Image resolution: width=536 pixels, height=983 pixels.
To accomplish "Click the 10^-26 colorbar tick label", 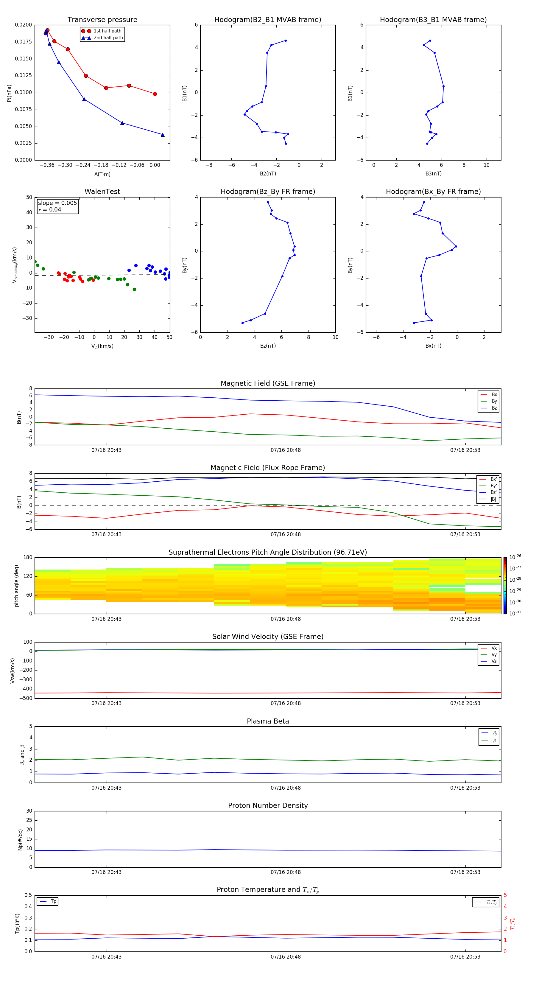I will (515, 557).
